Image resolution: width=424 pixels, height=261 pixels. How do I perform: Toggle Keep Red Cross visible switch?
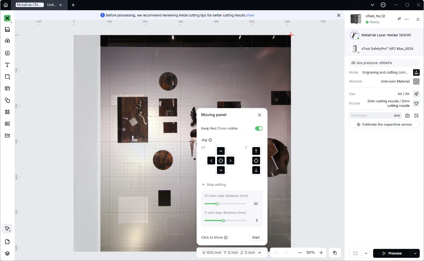point(259,128)
